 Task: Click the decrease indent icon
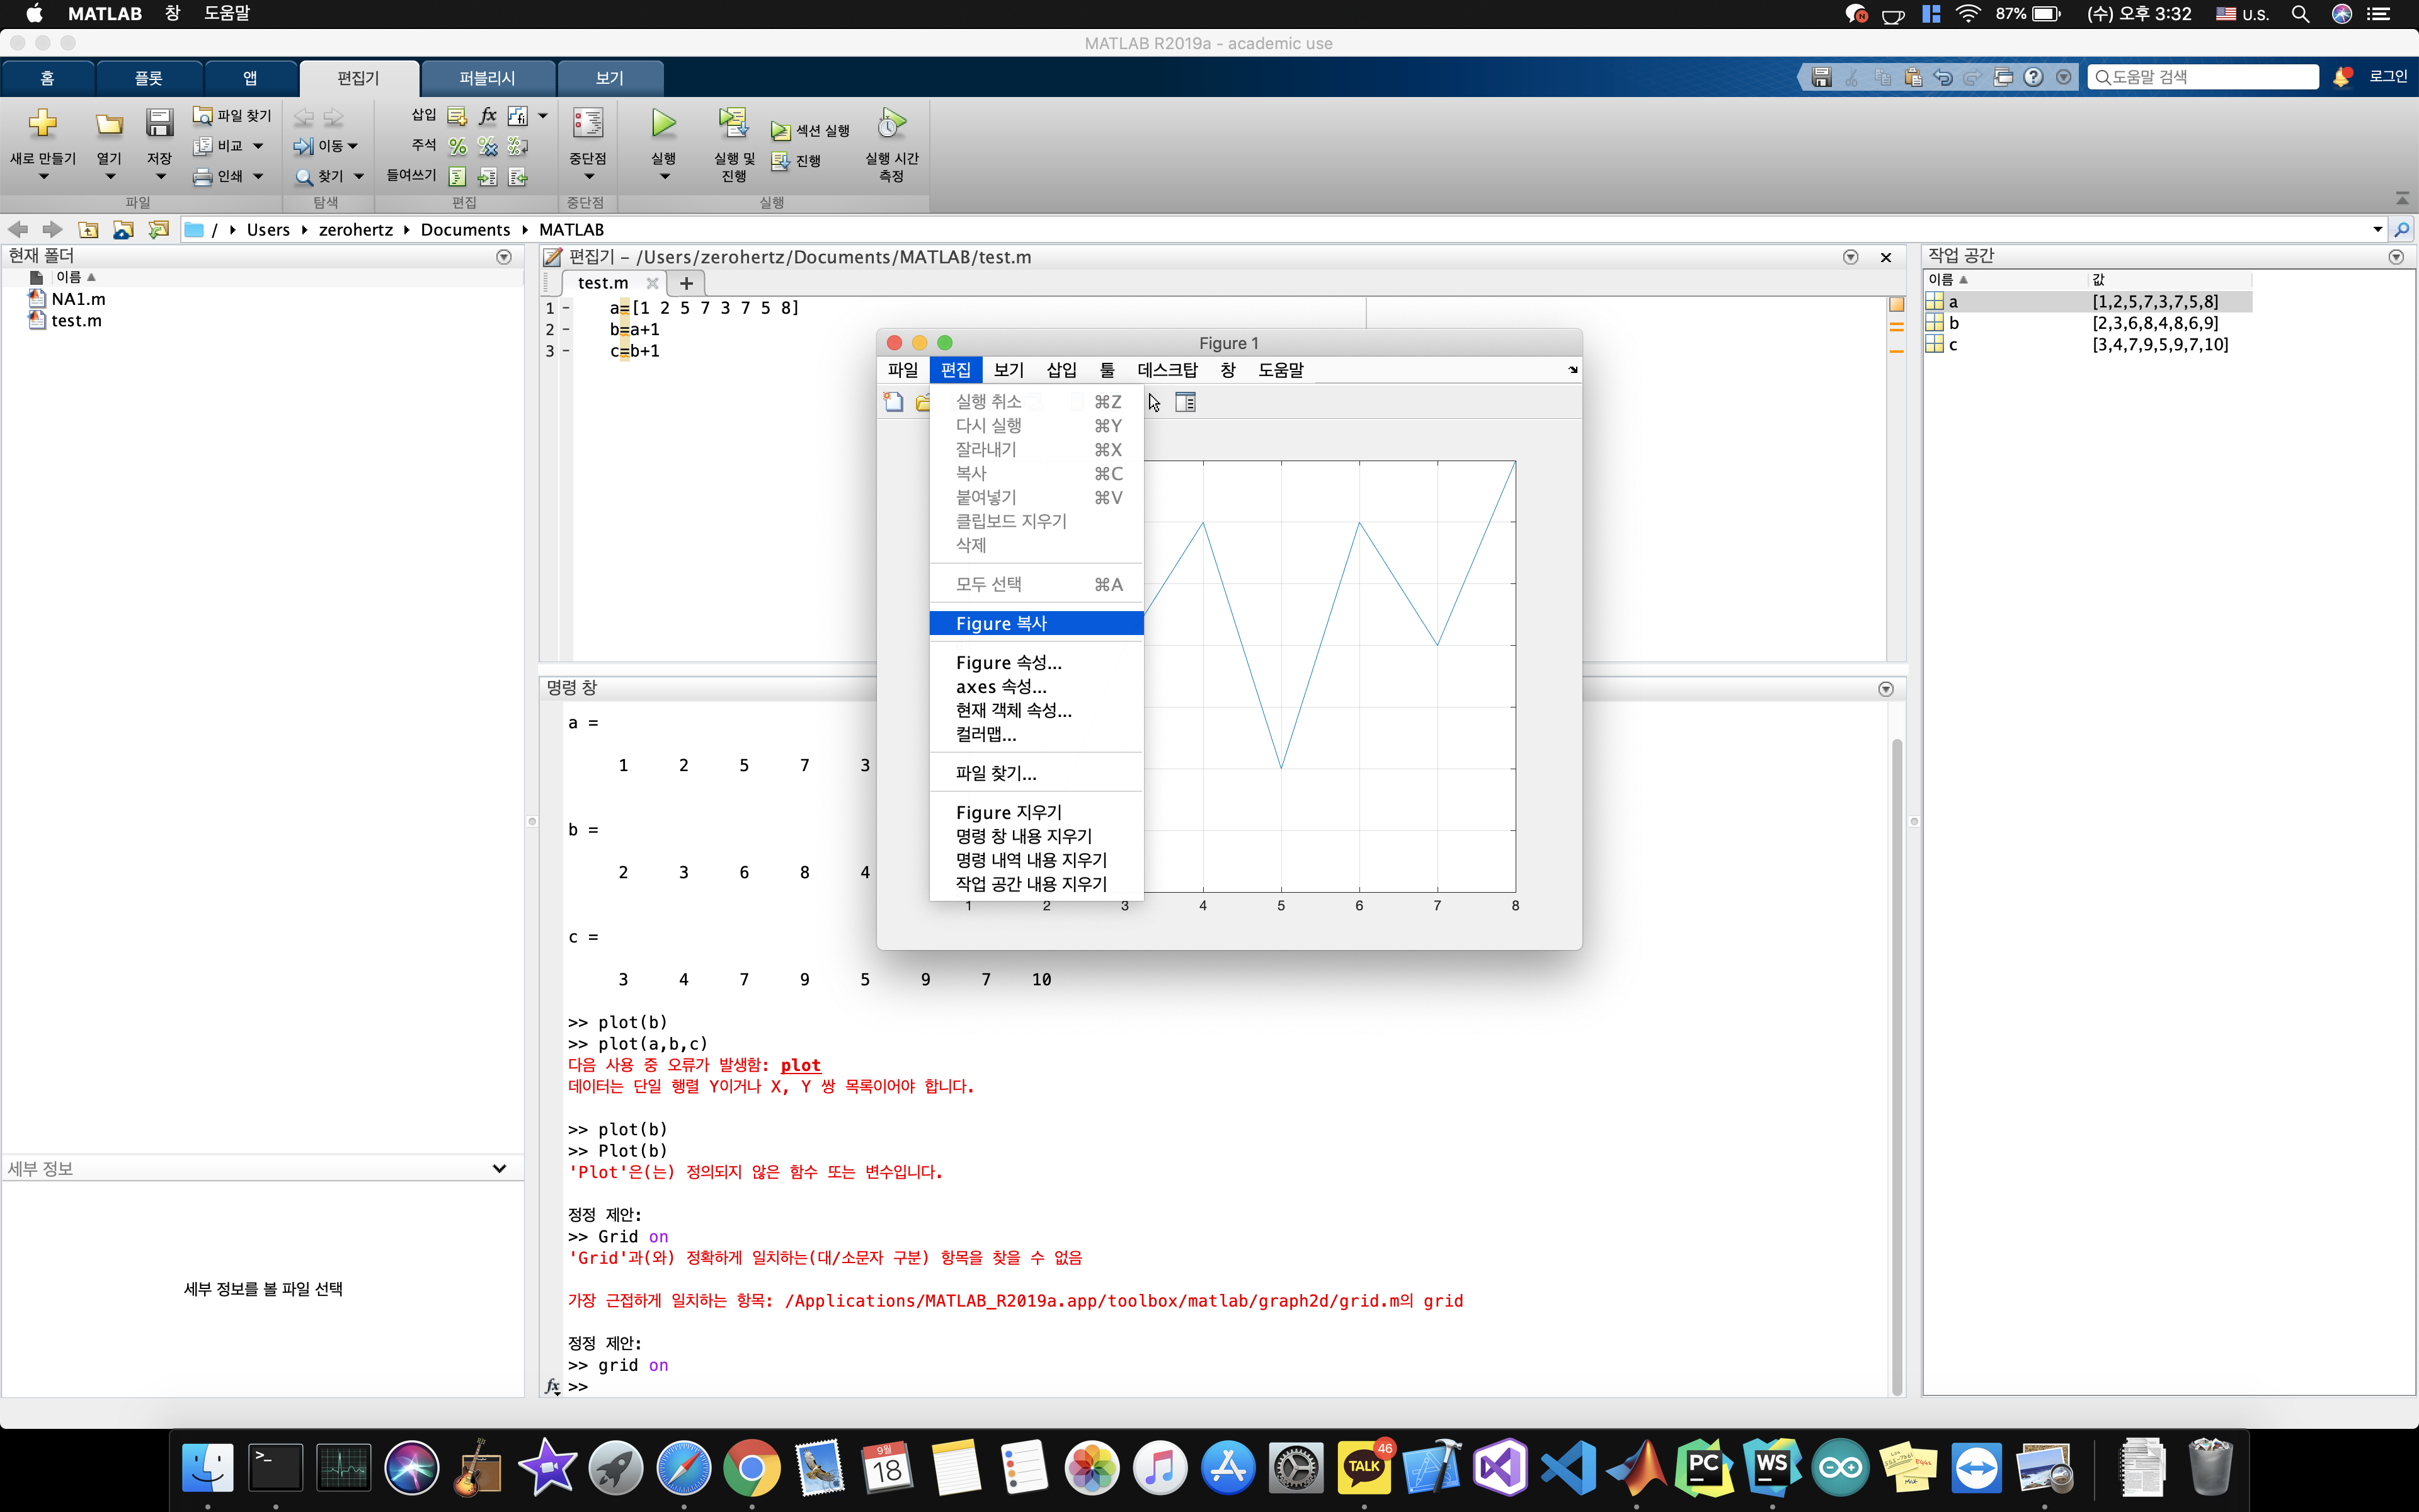point(518,177)
